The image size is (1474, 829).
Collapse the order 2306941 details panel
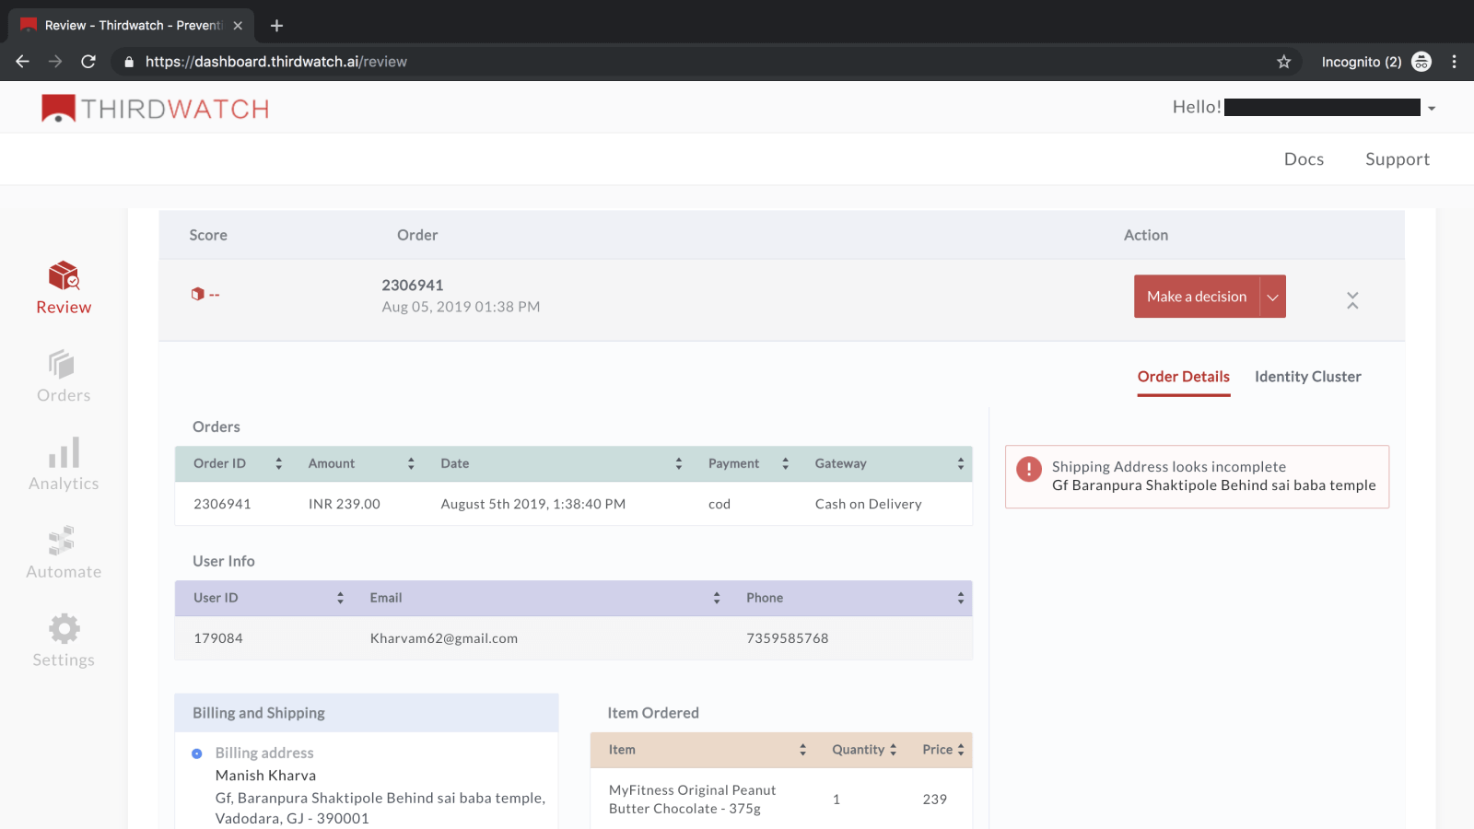point(1352,300)
